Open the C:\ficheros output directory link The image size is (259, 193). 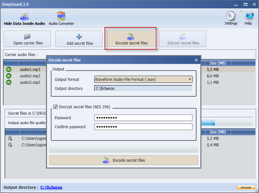pos(51,188)
